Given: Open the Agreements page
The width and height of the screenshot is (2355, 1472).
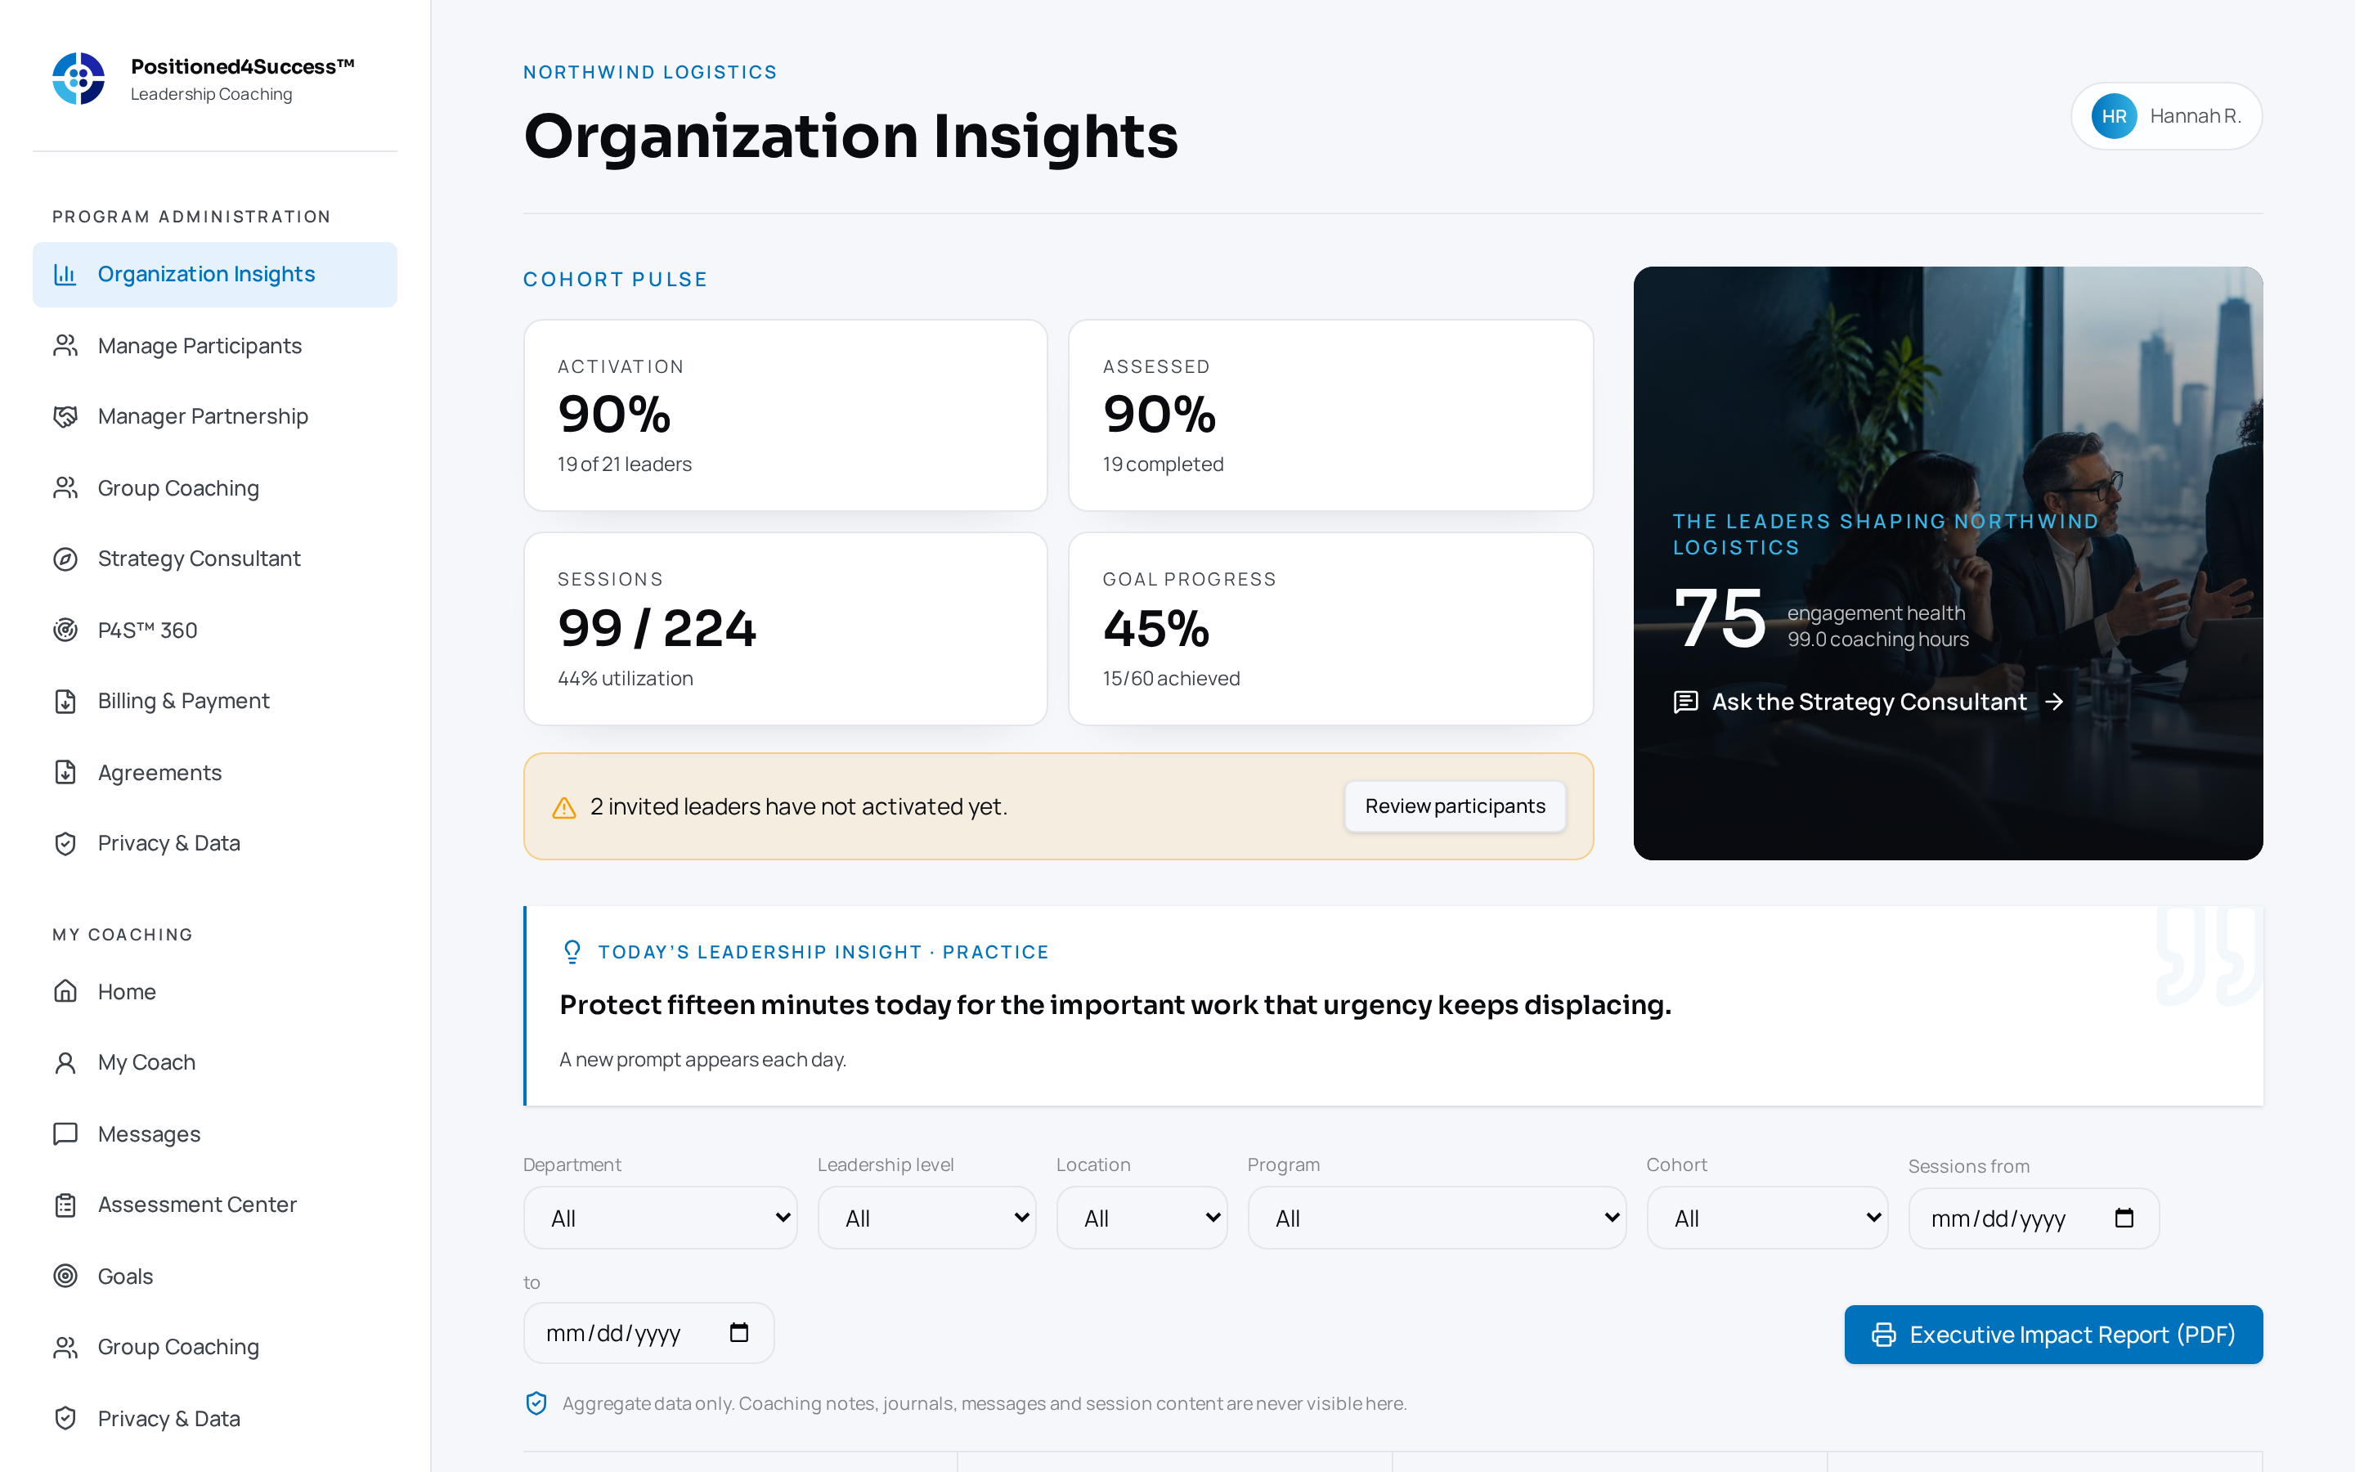Looking at the screenshot, I should pyautogui.click(x=214, y=772).
